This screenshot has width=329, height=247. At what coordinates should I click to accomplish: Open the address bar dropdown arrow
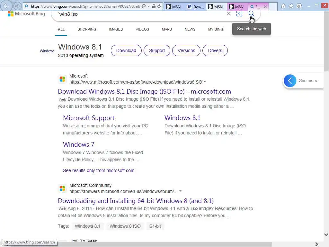pos(148,6)
